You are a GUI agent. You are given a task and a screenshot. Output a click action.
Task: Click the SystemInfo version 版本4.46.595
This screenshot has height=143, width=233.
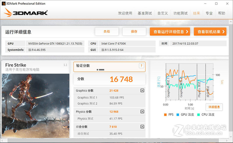37,50
